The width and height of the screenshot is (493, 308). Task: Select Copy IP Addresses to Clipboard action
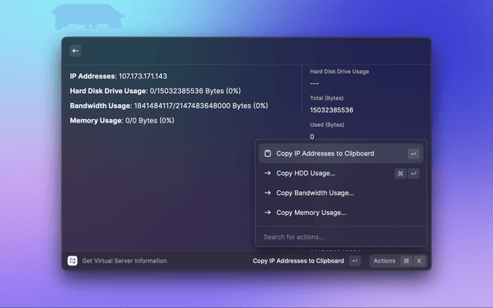[x=325, y=153]
